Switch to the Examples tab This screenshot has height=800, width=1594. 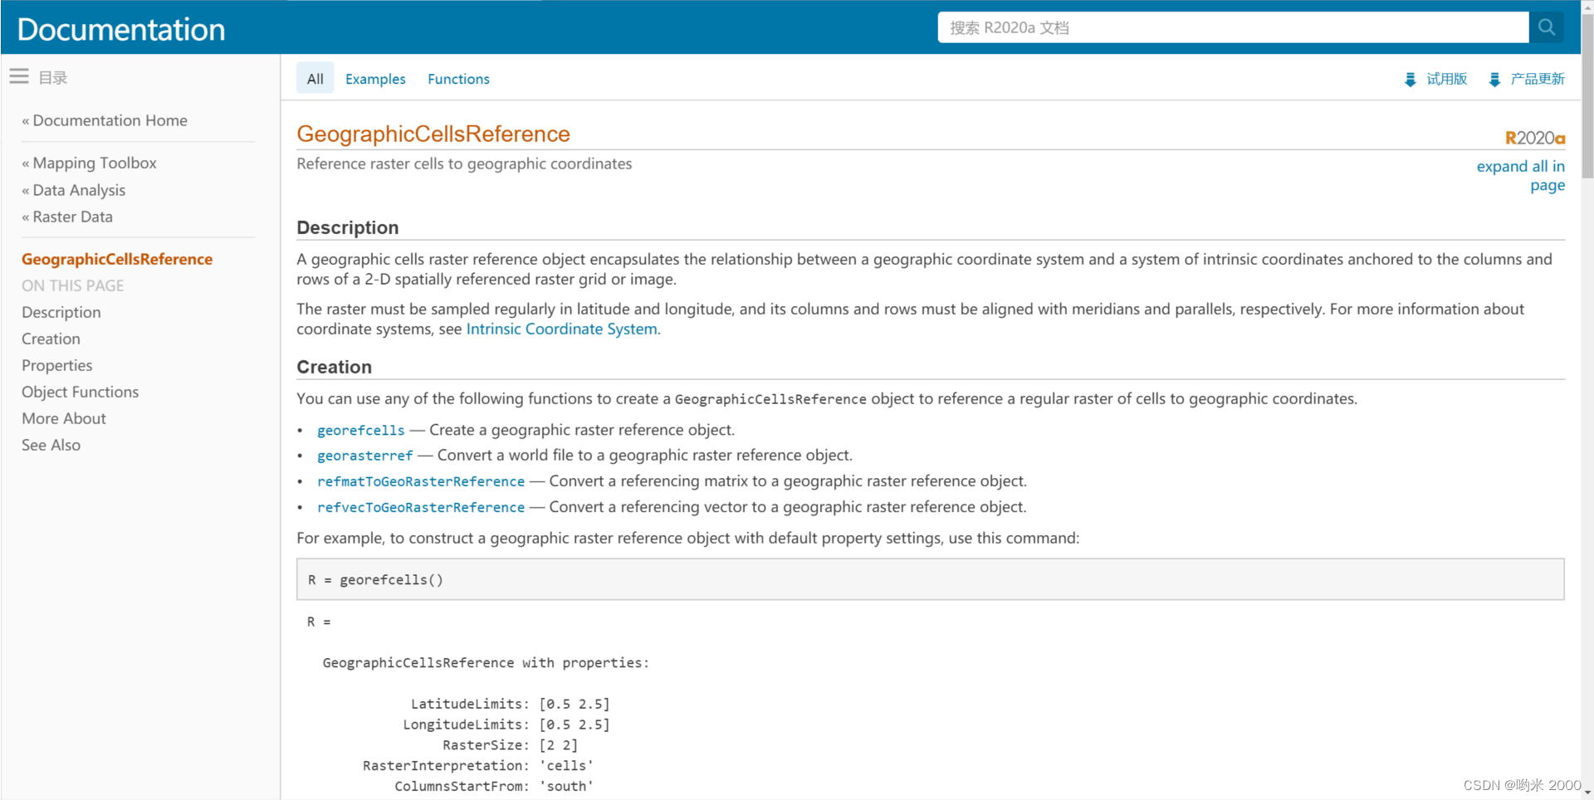click(x=375, y=78)
